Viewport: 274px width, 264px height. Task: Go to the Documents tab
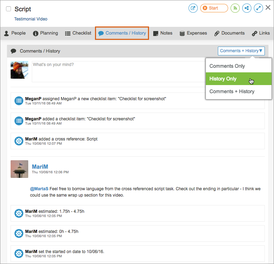pyautogui.click(x=229, y=33)
